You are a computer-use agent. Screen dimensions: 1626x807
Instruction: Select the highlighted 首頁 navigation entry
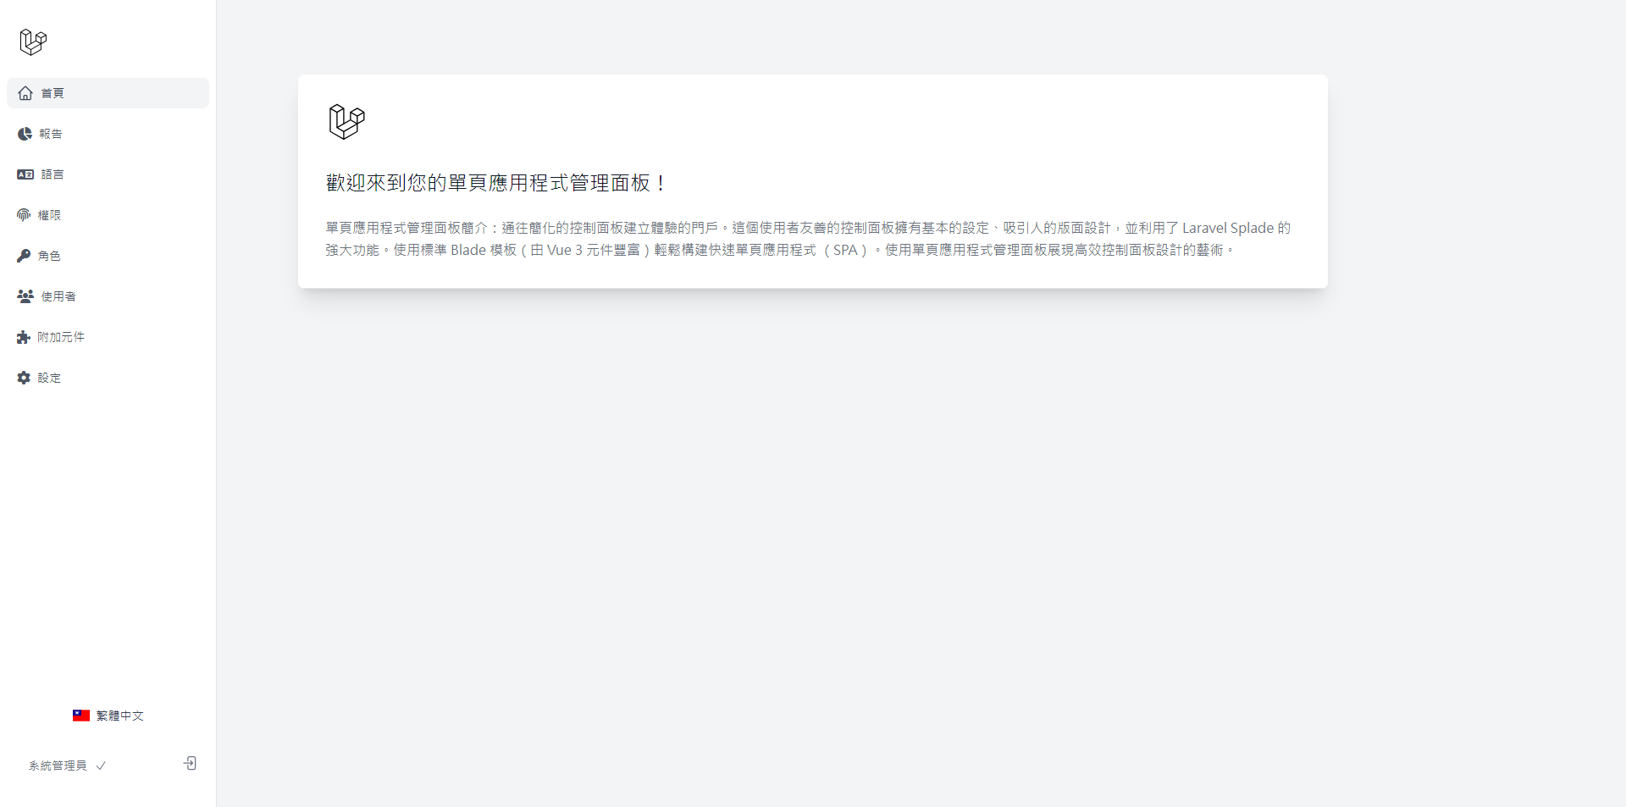click(53, 93)
